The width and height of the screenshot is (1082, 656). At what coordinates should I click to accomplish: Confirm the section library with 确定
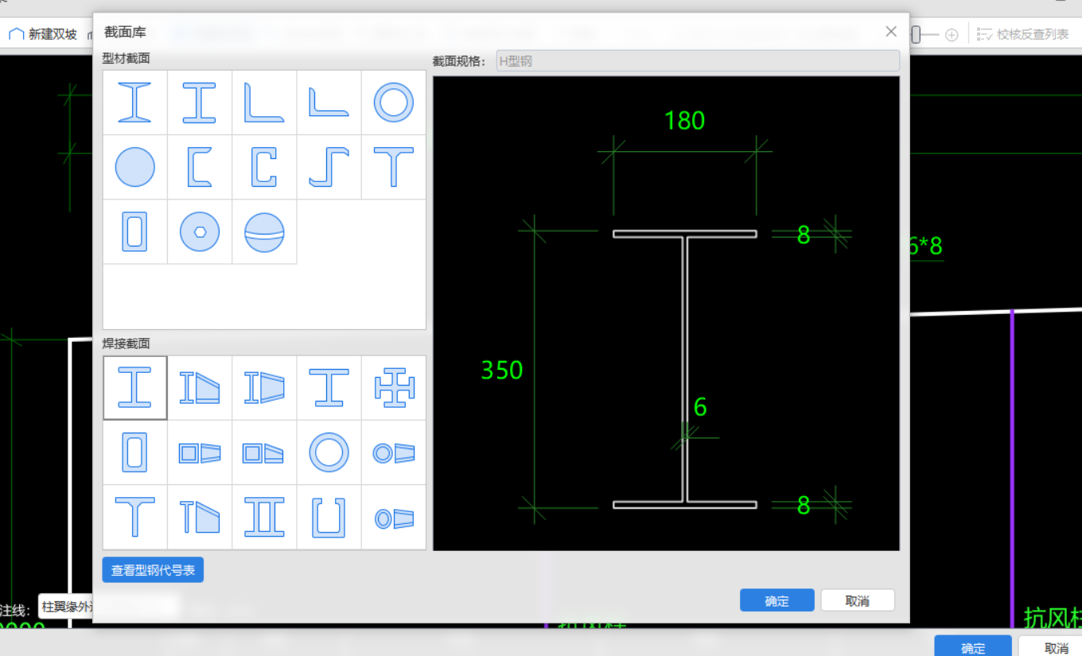[776, 600]
